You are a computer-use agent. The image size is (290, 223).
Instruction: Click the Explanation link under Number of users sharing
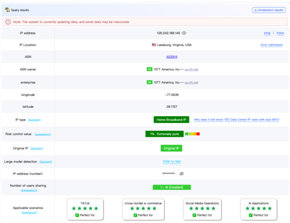click(x=29, y=190)
